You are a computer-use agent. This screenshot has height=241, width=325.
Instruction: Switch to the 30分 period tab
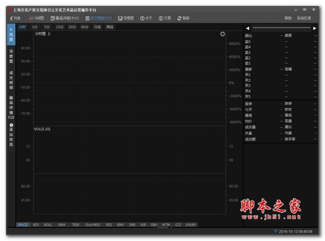click(73, 27)
